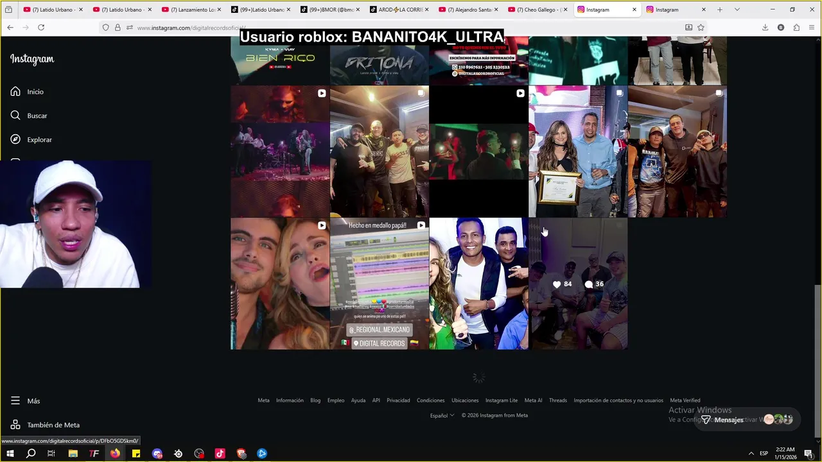Open File Explorer from taskbar
Image resolution: width=822 pixels, height=462 pixels.
click(x=73, y=454)
